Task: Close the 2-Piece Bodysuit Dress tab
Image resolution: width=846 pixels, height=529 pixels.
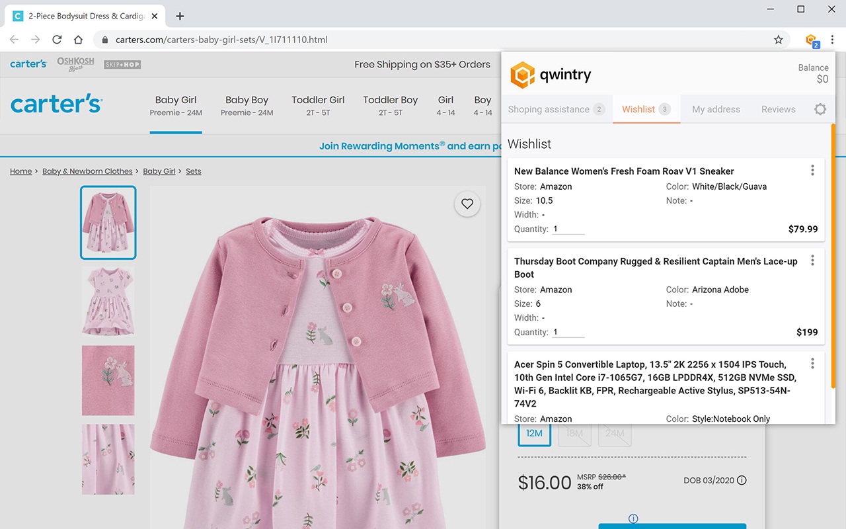Action: click(x=156, y=16)
